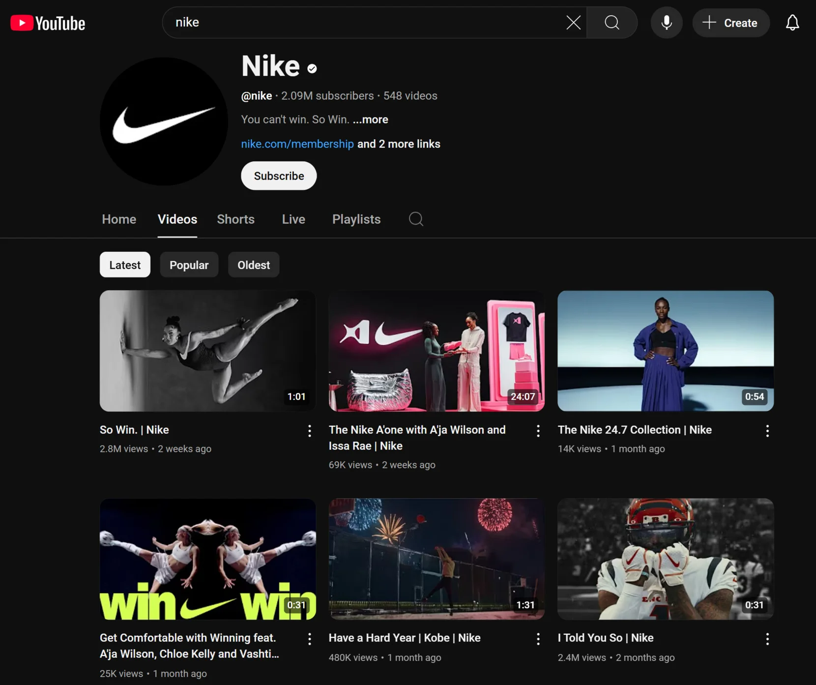Sort videos by Latest

click(x=125, y=265)
